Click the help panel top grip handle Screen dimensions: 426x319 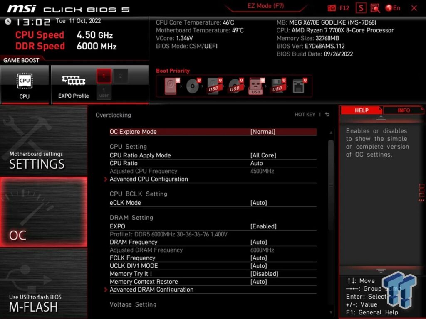(381, 118)
